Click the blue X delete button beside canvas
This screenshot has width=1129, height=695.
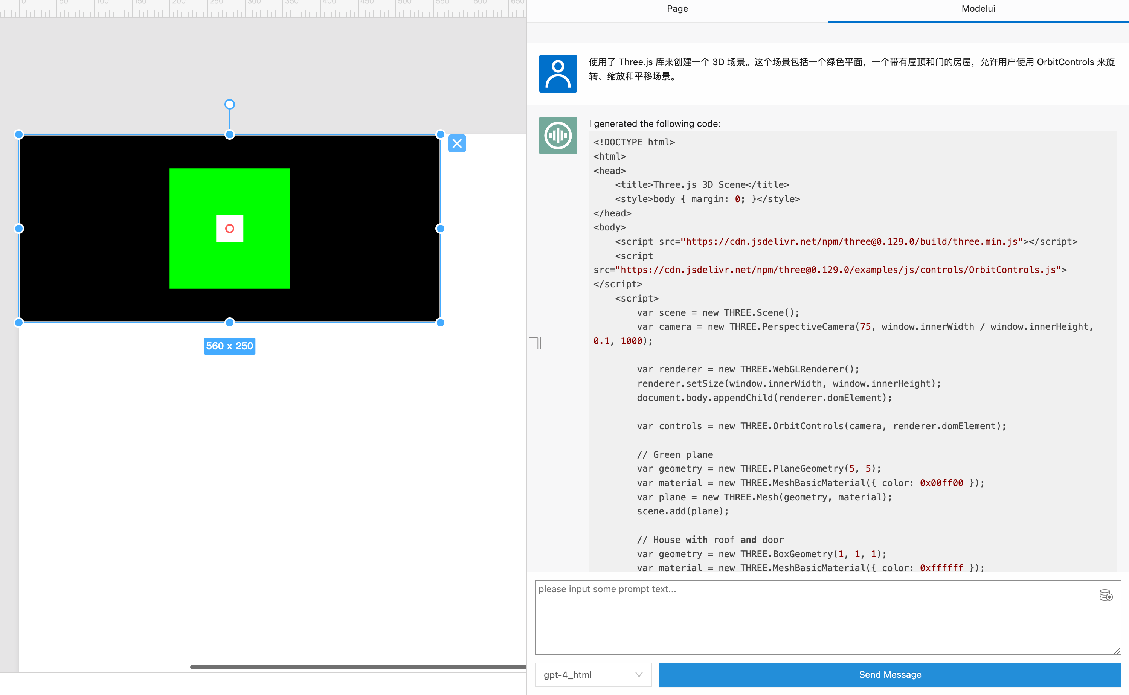pos(457,143)
